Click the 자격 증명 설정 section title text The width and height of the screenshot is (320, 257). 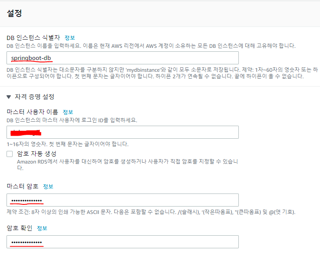[x=35, y=97]
